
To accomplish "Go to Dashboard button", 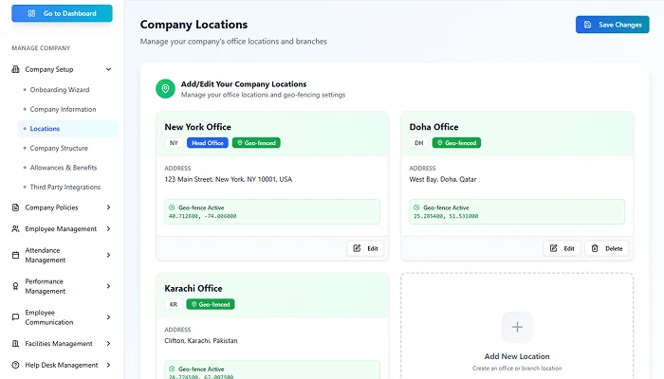I will pos(62,13).
